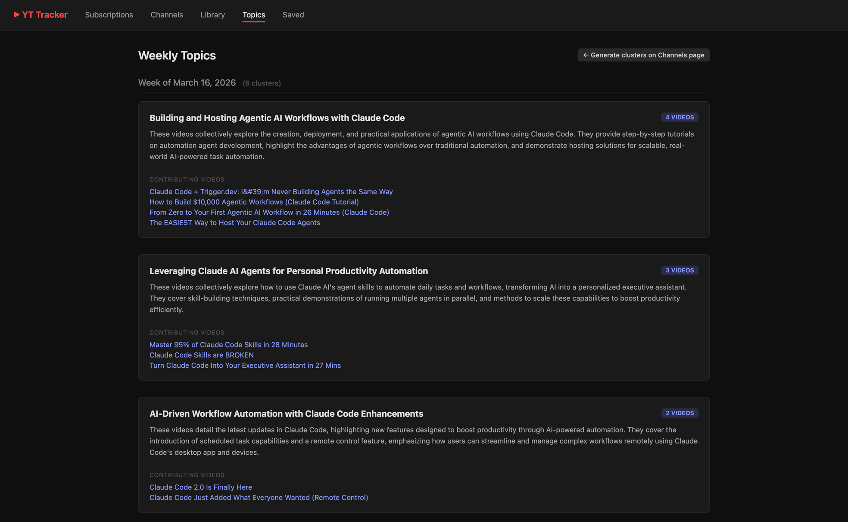This screenshot has width=848, height=522.
Task: Open From Zero to Your First Agentic AI Workflow link
Action: tap(269, 212)
